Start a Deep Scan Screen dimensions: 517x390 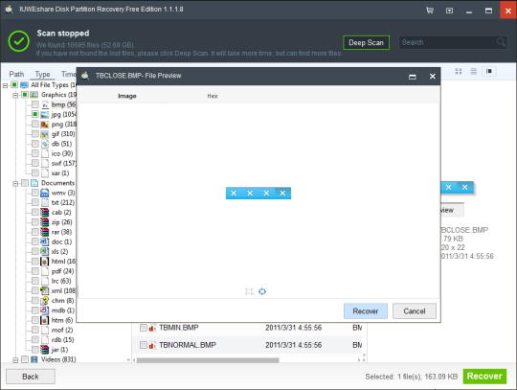(367, 42)
